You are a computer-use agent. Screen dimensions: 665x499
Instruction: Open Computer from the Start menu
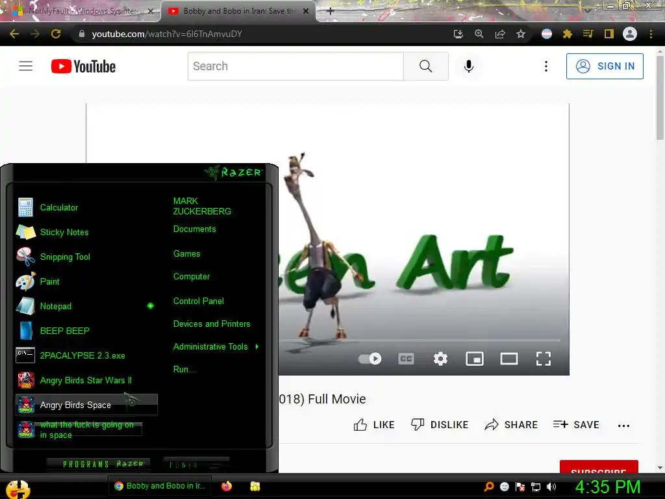point(192,277)
